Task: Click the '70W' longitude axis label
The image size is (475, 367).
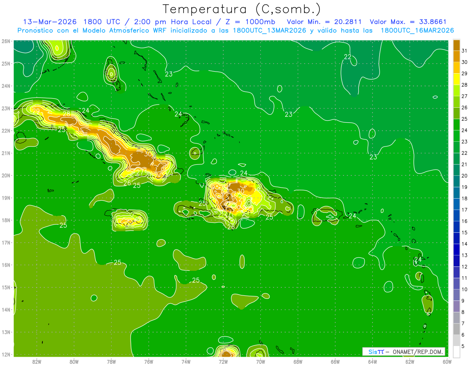Action: (260, 361)
